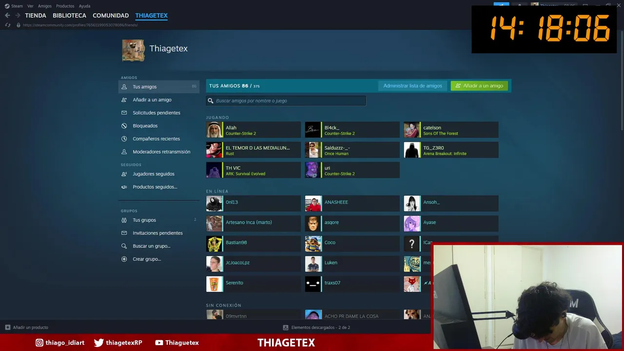Open JcJoacoLpz friend entry
Image resolution: width=624 pixels, height=351 pixels.
point(253,264)
